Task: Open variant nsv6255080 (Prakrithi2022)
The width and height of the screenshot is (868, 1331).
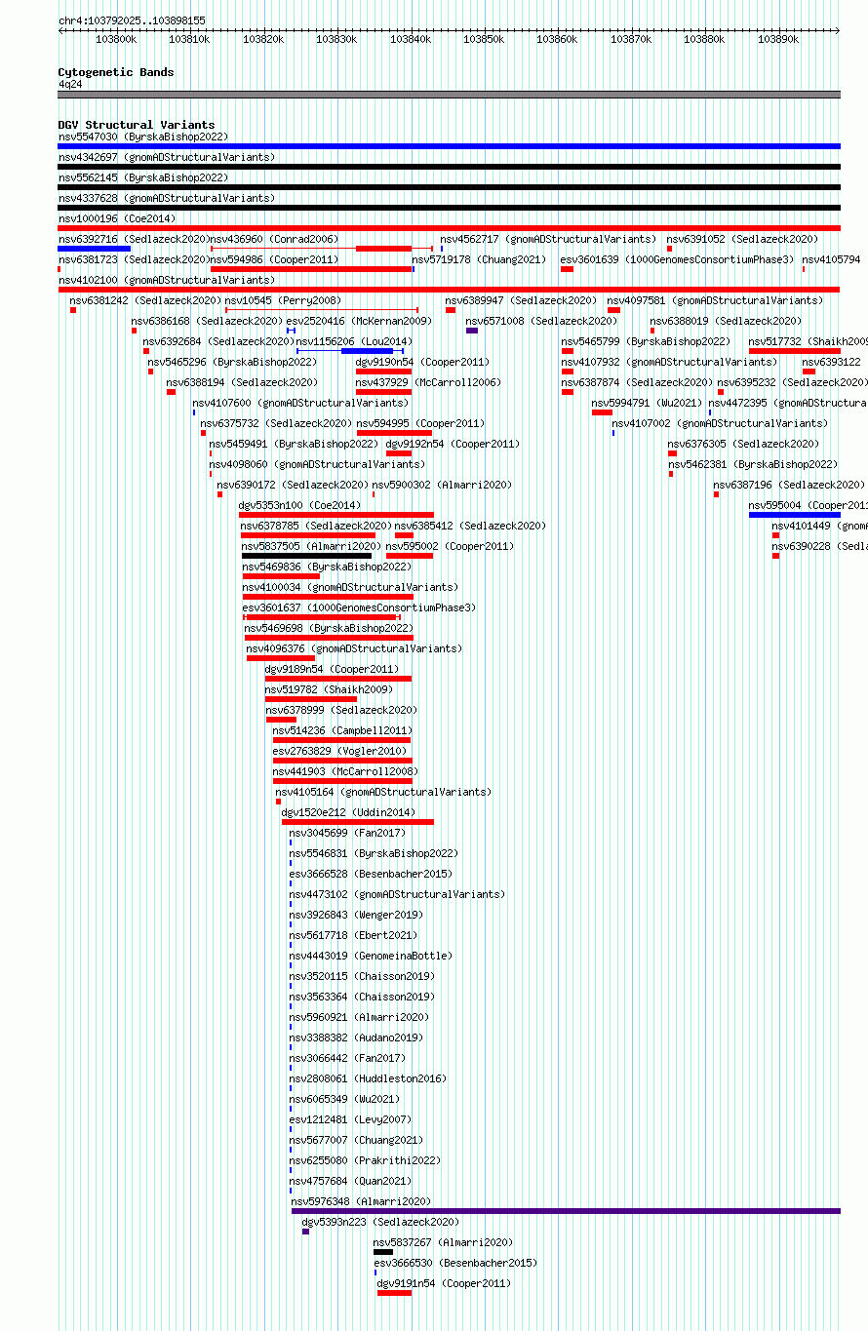Action: [365, 1160]
